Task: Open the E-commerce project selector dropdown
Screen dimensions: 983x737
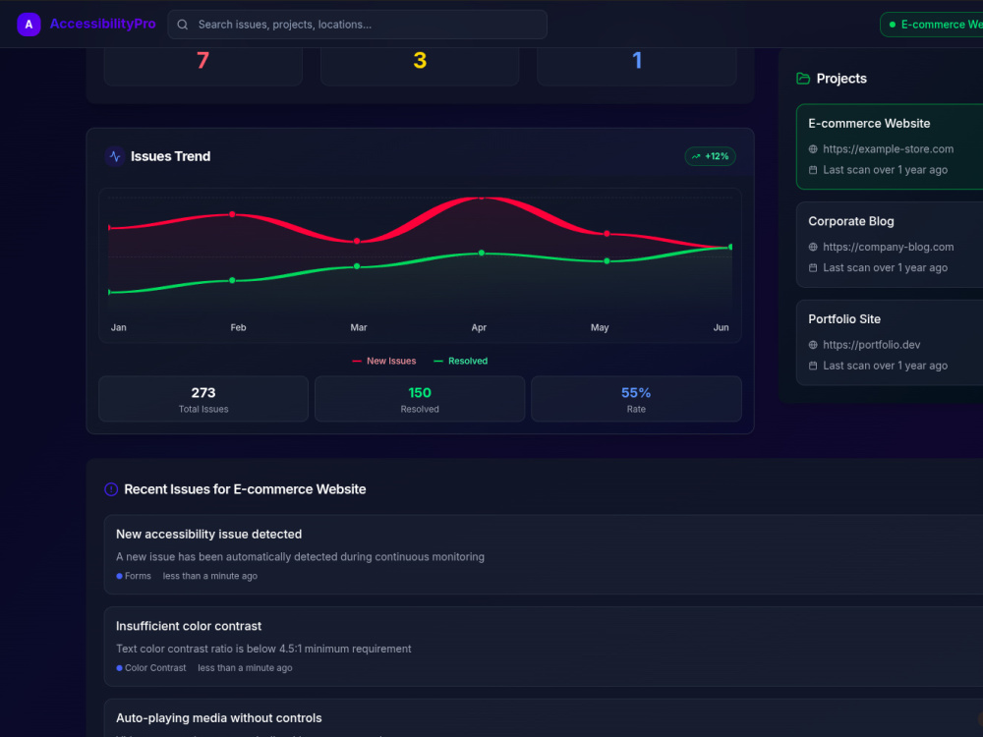Action: pos(932,25)
